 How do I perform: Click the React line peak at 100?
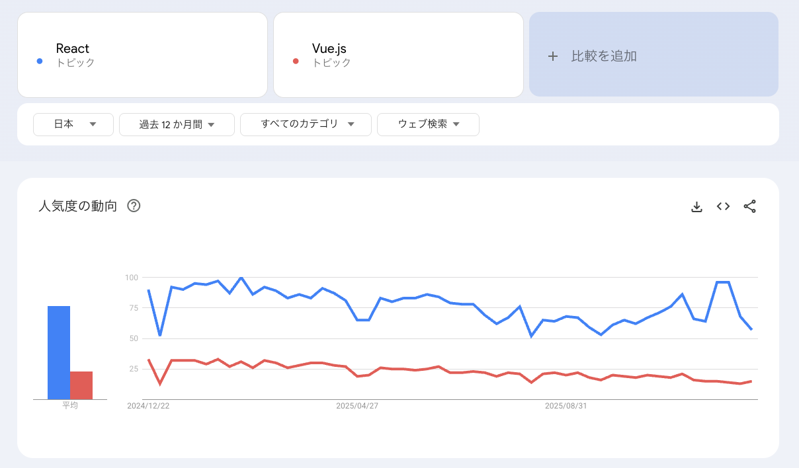point(241,278)
